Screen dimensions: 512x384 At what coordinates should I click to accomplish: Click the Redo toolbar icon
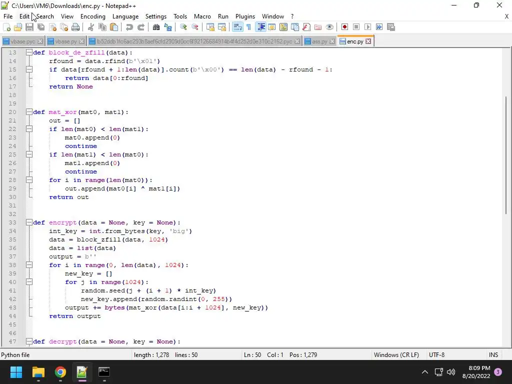[140, 27]
